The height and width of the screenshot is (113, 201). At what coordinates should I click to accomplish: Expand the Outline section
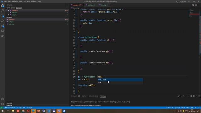coord(9,103)
